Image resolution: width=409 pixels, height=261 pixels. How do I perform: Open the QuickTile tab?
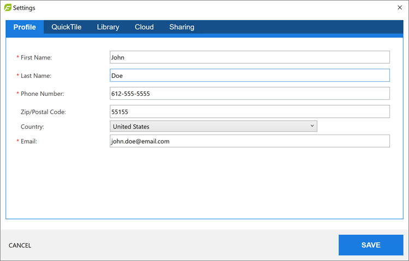pos(67,27)
